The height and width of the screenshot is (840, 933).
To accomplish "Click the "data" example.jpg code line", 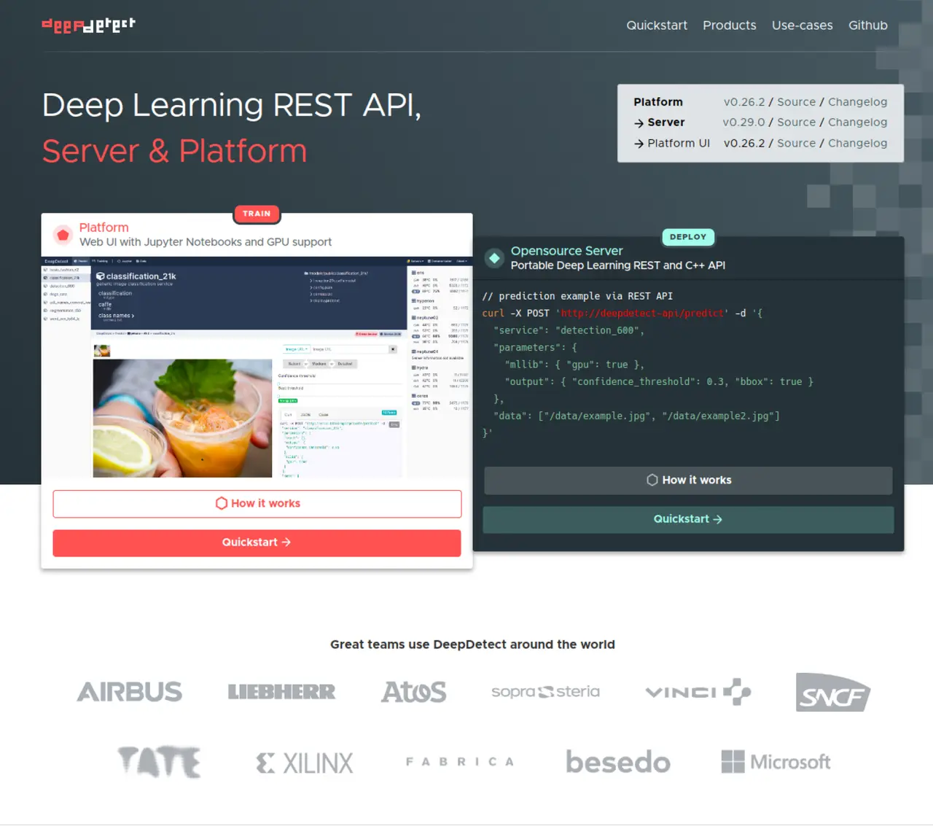I will pyautogui.click(x=636, y=416).
